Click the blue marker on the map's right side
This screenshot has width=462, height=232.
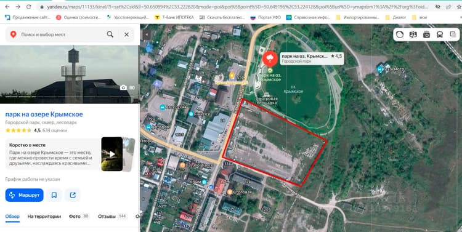380,70
